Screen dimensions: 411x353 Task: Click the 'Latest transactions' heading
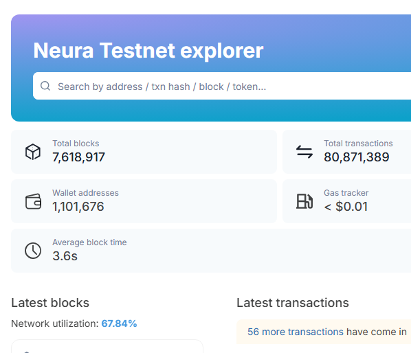[293, 303]
